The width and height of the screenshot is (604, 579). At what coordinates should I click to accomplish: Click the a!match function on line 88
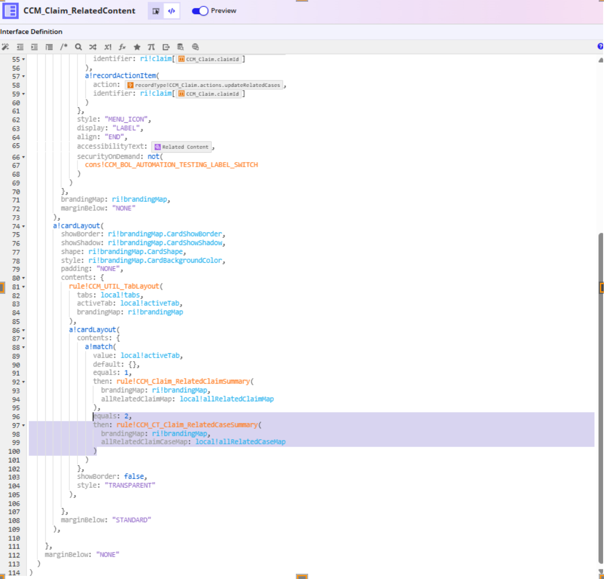[99, 347]
